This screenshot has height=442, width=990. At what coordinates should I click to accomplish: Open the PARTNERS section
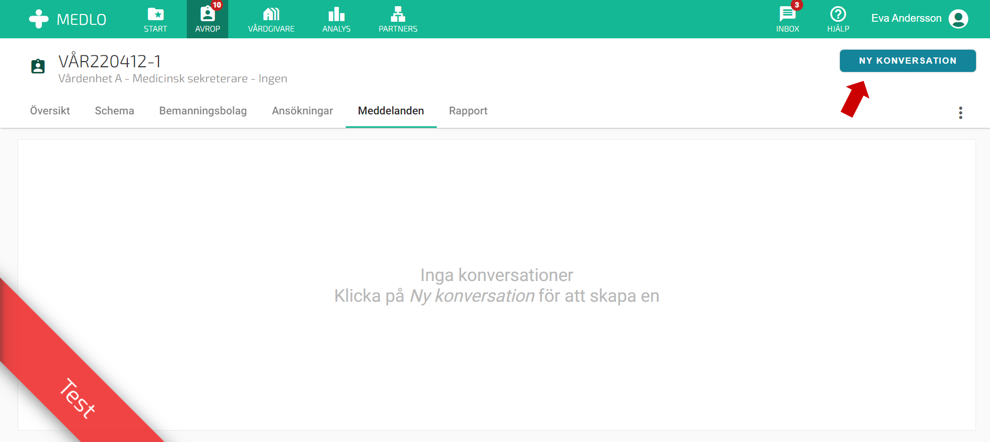click(x=398, y=19)
